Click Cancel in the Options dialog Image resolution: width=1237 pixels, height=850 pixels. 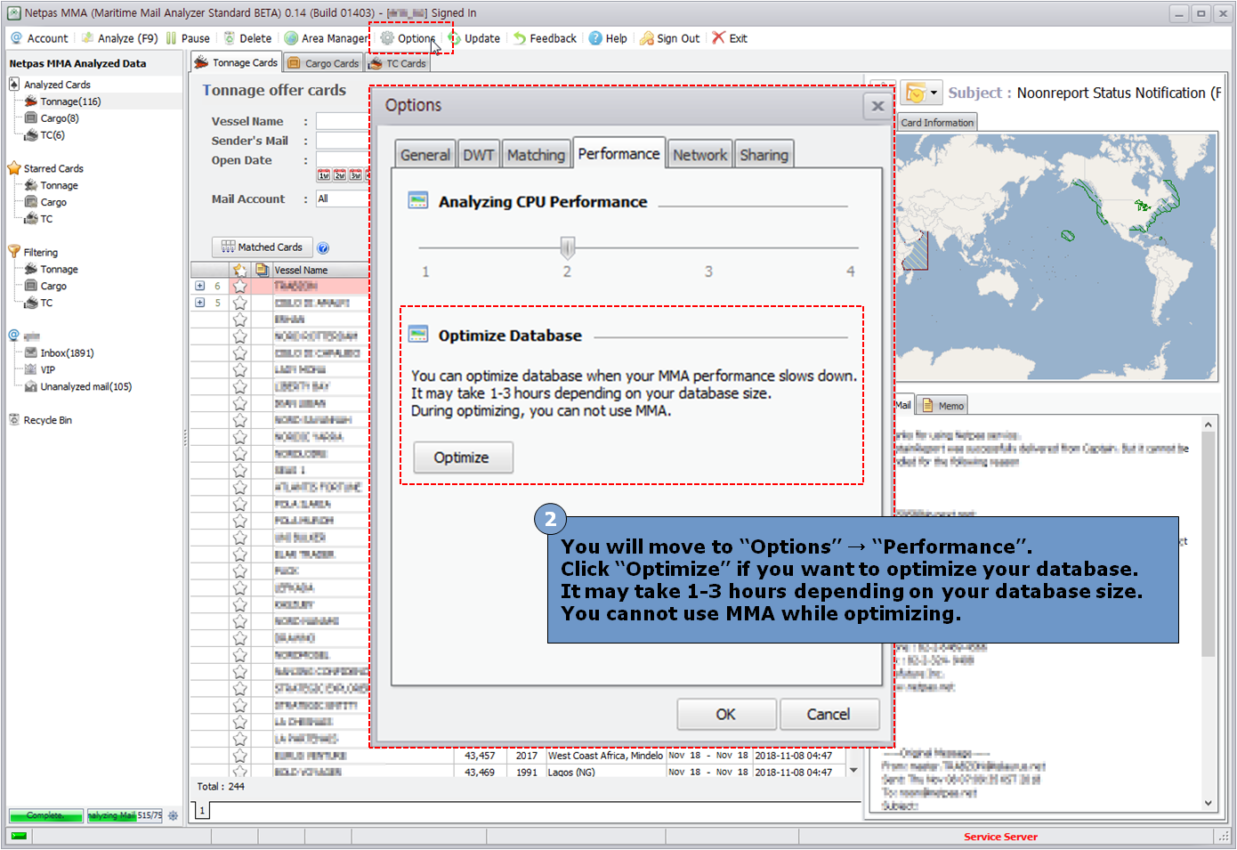[829, 715]
